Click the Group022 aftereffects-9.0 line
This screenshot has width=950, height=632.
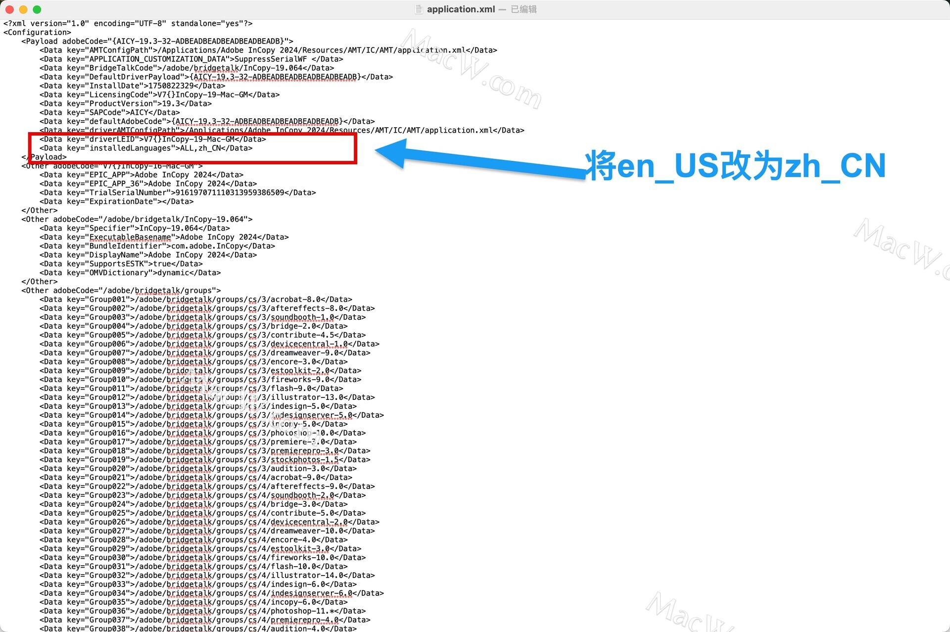pos(207,486)
